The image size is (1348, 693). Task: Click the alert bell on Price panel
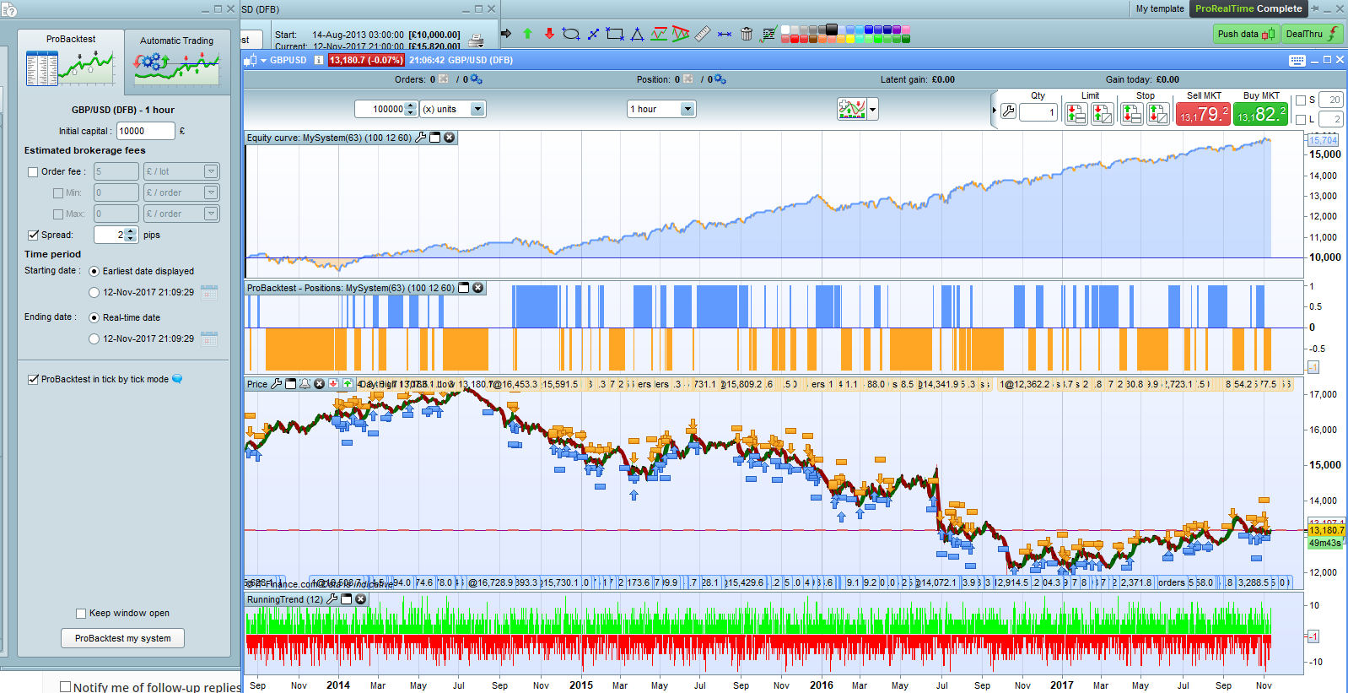[x=305, y=384]
